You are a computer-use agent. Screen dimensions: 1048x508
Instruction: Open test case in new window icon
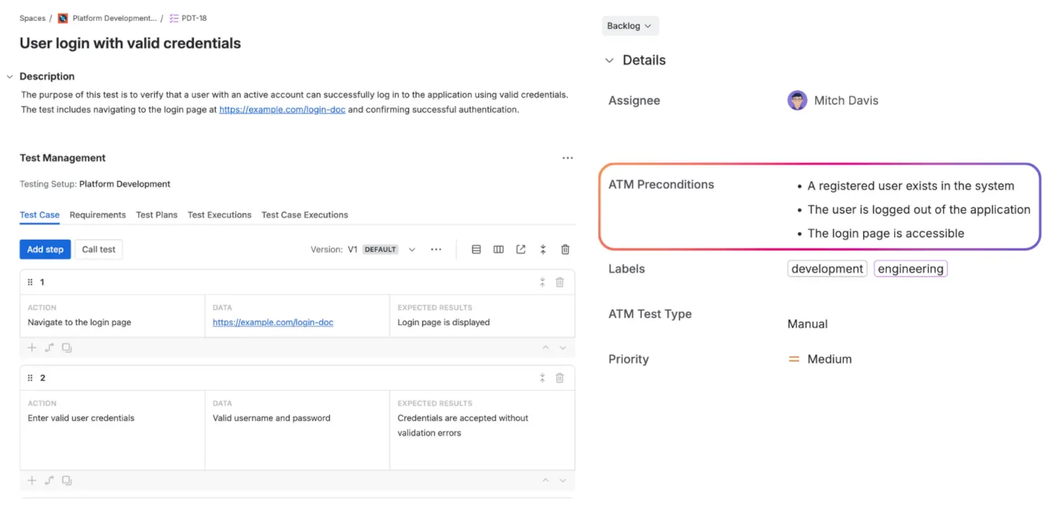click(521, 249)
